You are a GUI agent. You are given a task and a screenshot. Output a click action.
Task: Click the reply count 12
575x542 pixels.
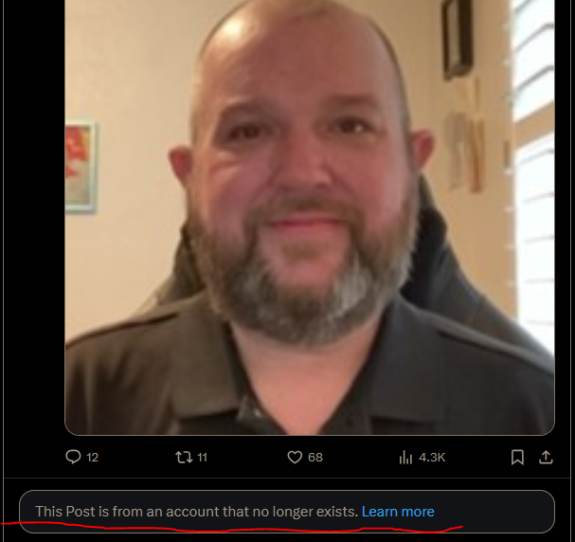pos(93,458)
